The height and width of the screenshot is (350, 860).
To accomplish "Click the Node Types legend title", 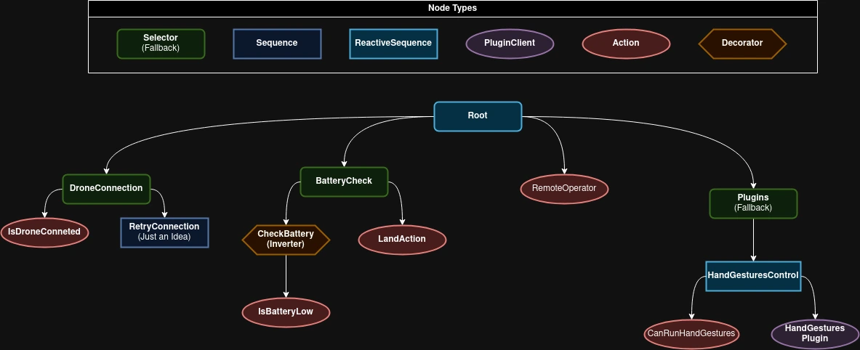I will [x=452, y=8].
